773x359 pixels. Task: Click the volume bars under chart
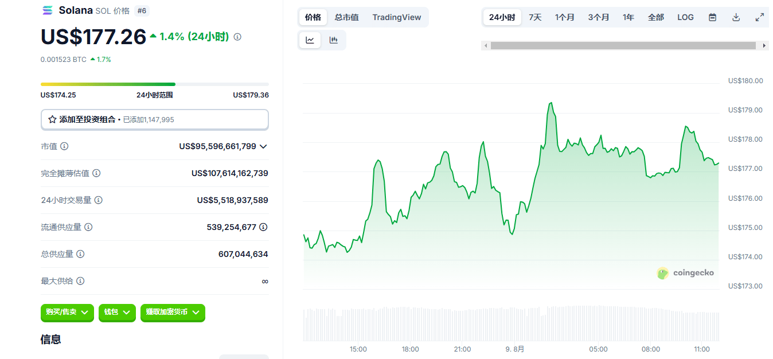[x=511, y=324]
